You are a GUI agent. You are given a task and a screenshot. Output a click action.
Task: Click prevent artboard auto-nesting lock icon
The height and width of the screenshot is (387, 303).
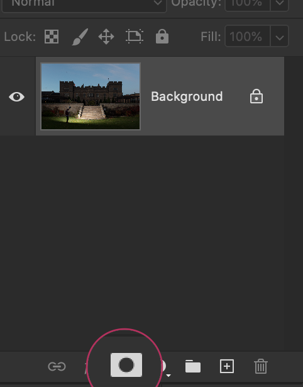tap(135, 37)
